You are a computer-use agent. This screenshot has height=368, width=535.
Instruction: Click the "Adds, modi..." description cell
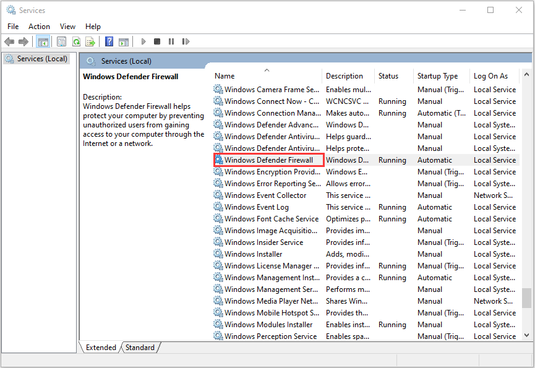pyautogui.click(x=348, y=254)
